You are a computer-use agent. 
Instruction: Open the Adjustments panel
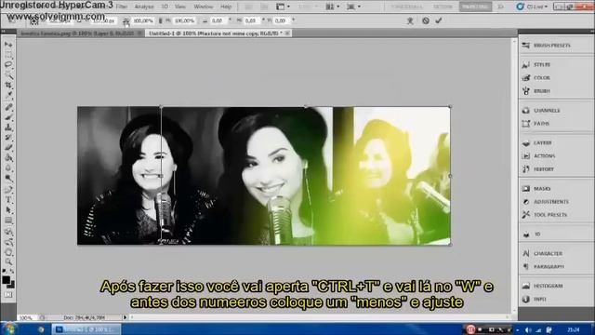tap(546, 202)
